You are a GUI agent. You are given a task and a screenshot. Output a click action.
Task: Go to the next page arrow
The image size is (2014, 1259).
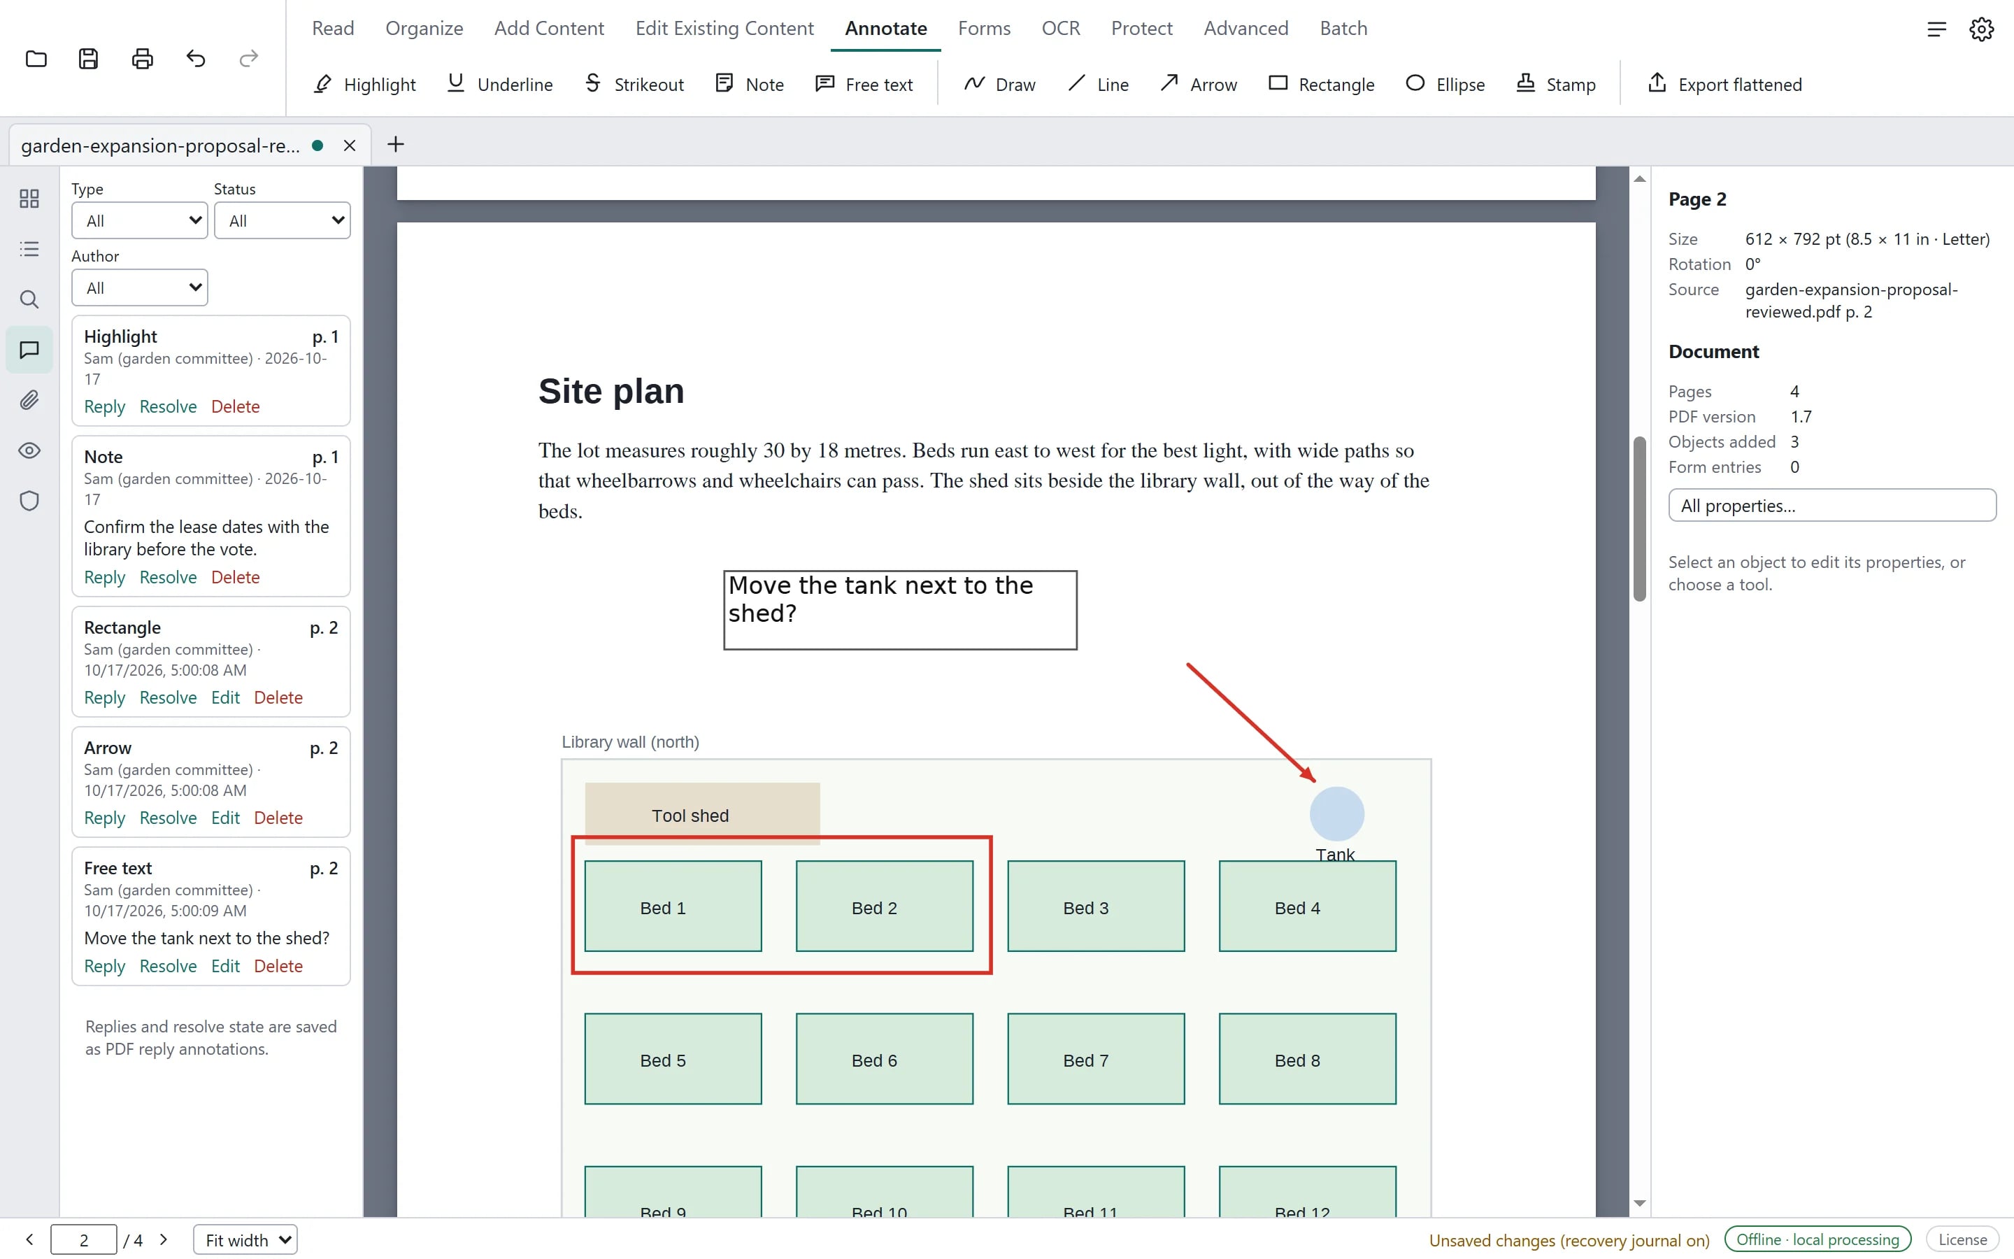(x=164, y=1240)
